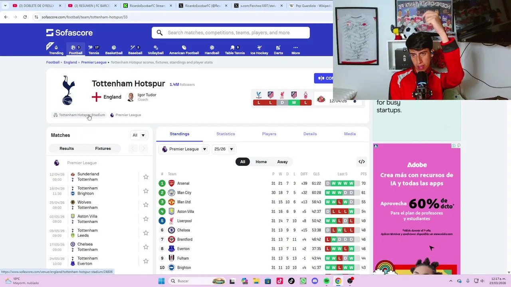Click the last green W form badge

click(294, 102)
